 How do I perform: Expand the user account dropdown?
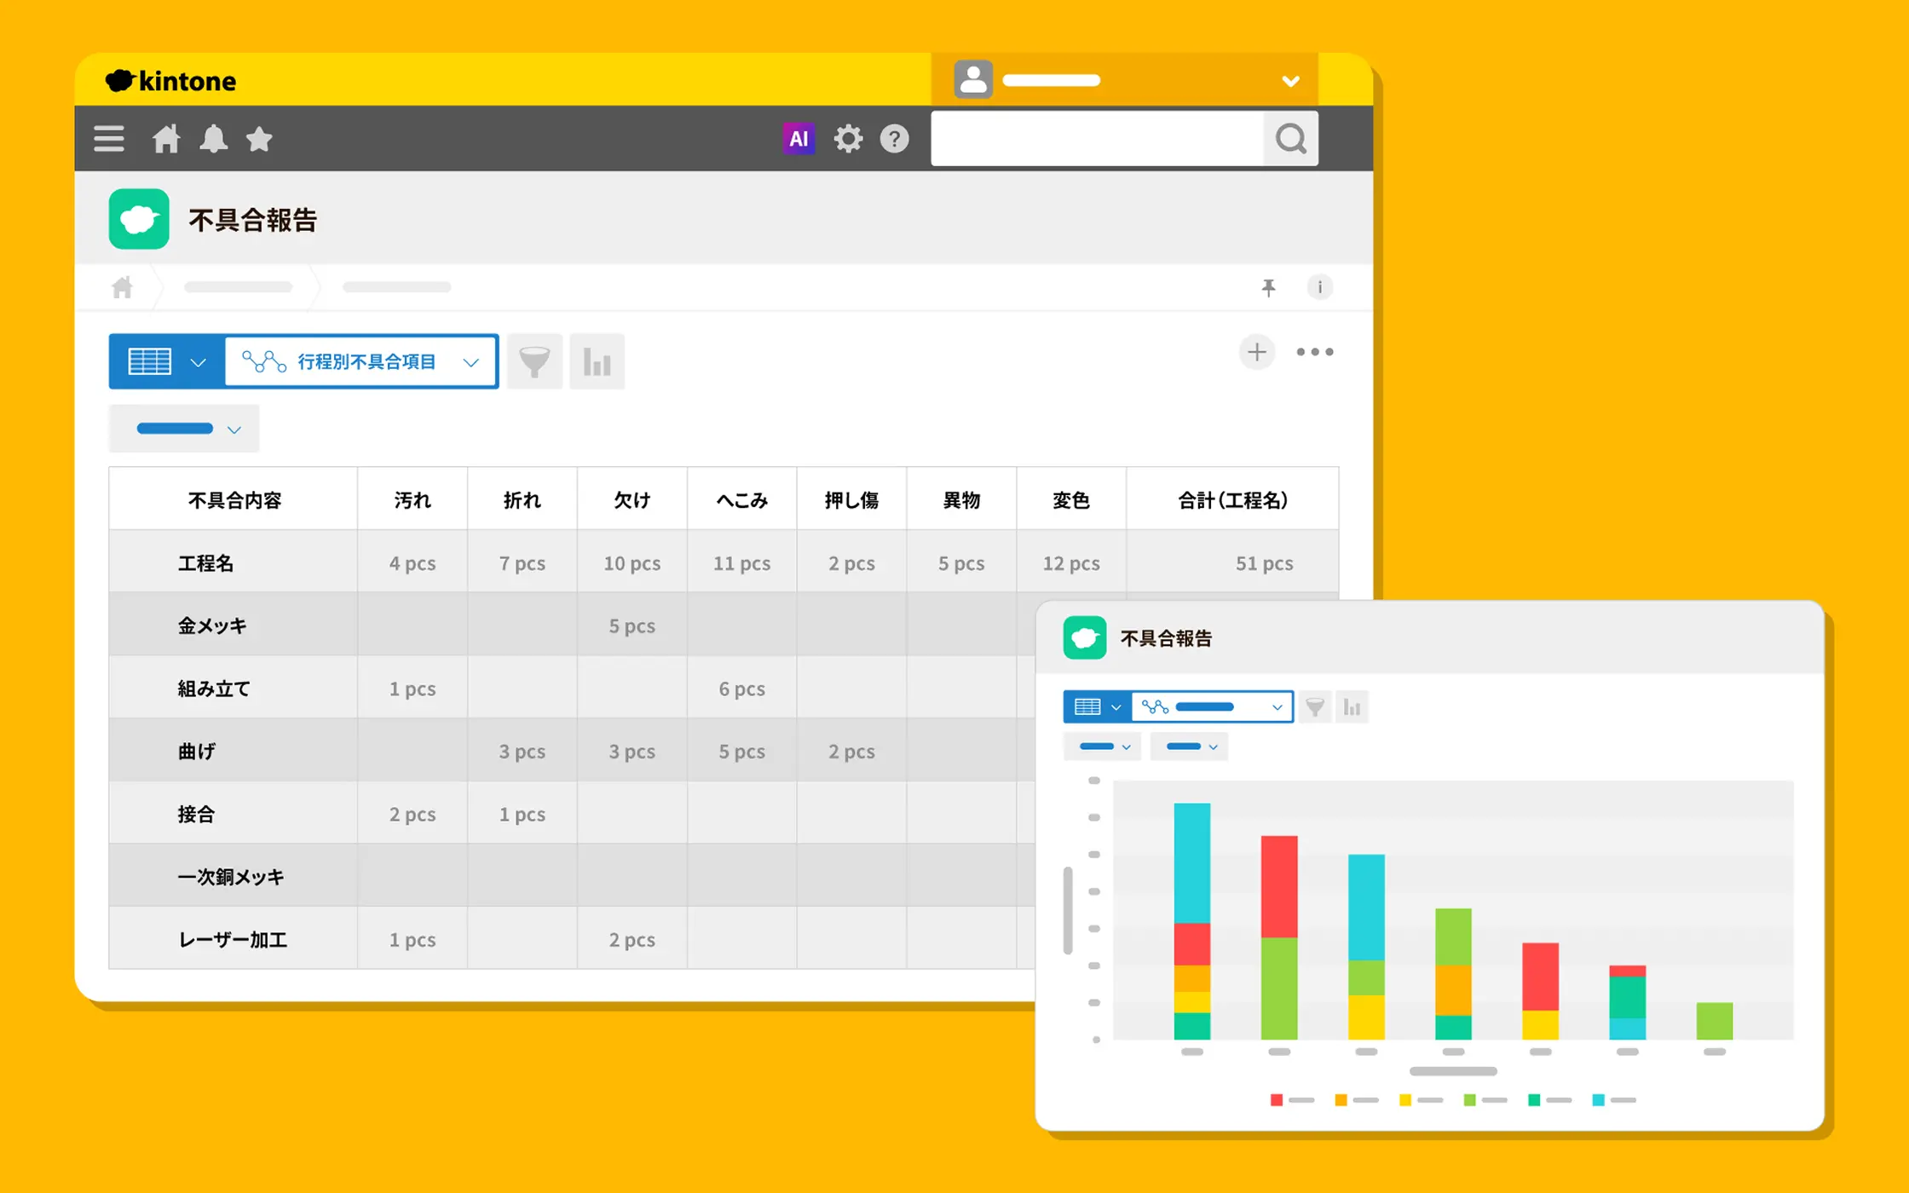point(1290,81)
